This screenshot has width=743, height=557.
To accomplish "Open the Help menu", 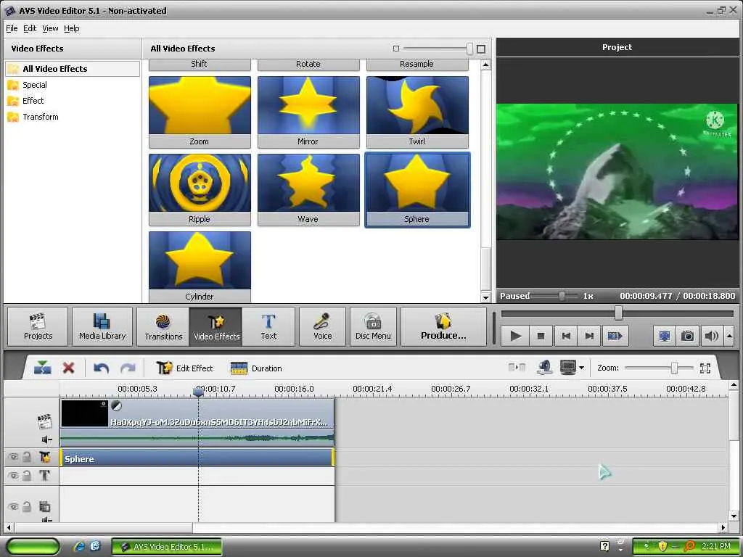I will pos(72,28).
